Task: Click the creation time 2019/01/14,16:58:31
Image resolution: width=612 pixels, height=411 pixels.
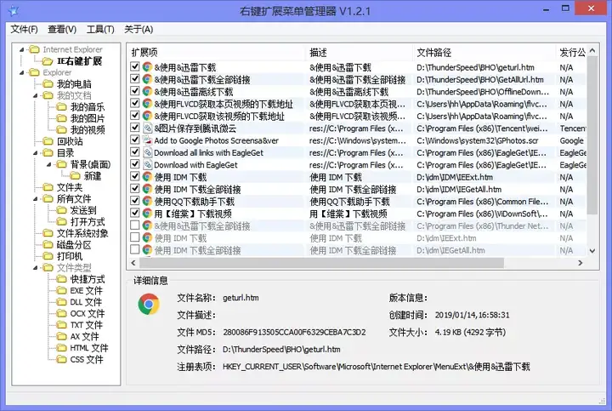Action: [473, 315]
